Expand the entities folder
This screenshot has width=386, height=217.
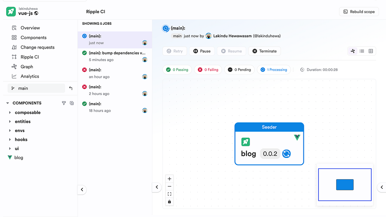click(x=10, y=121)
